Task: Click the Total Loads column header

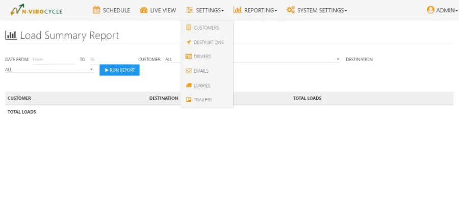Action: pos(307,98)
